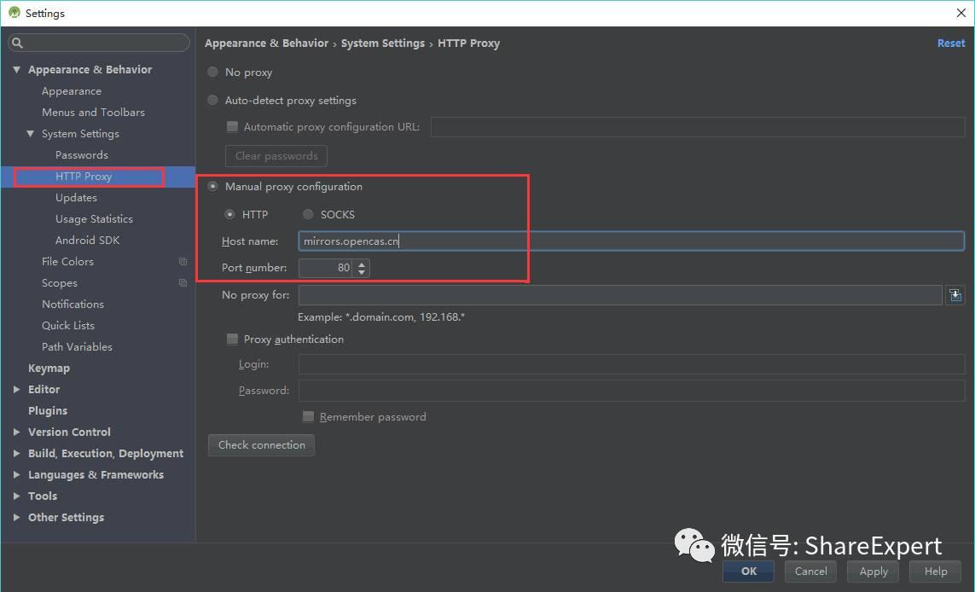Decrease the port number with down arrow
The width and height of the screenshot is (975, 592).
362,272
